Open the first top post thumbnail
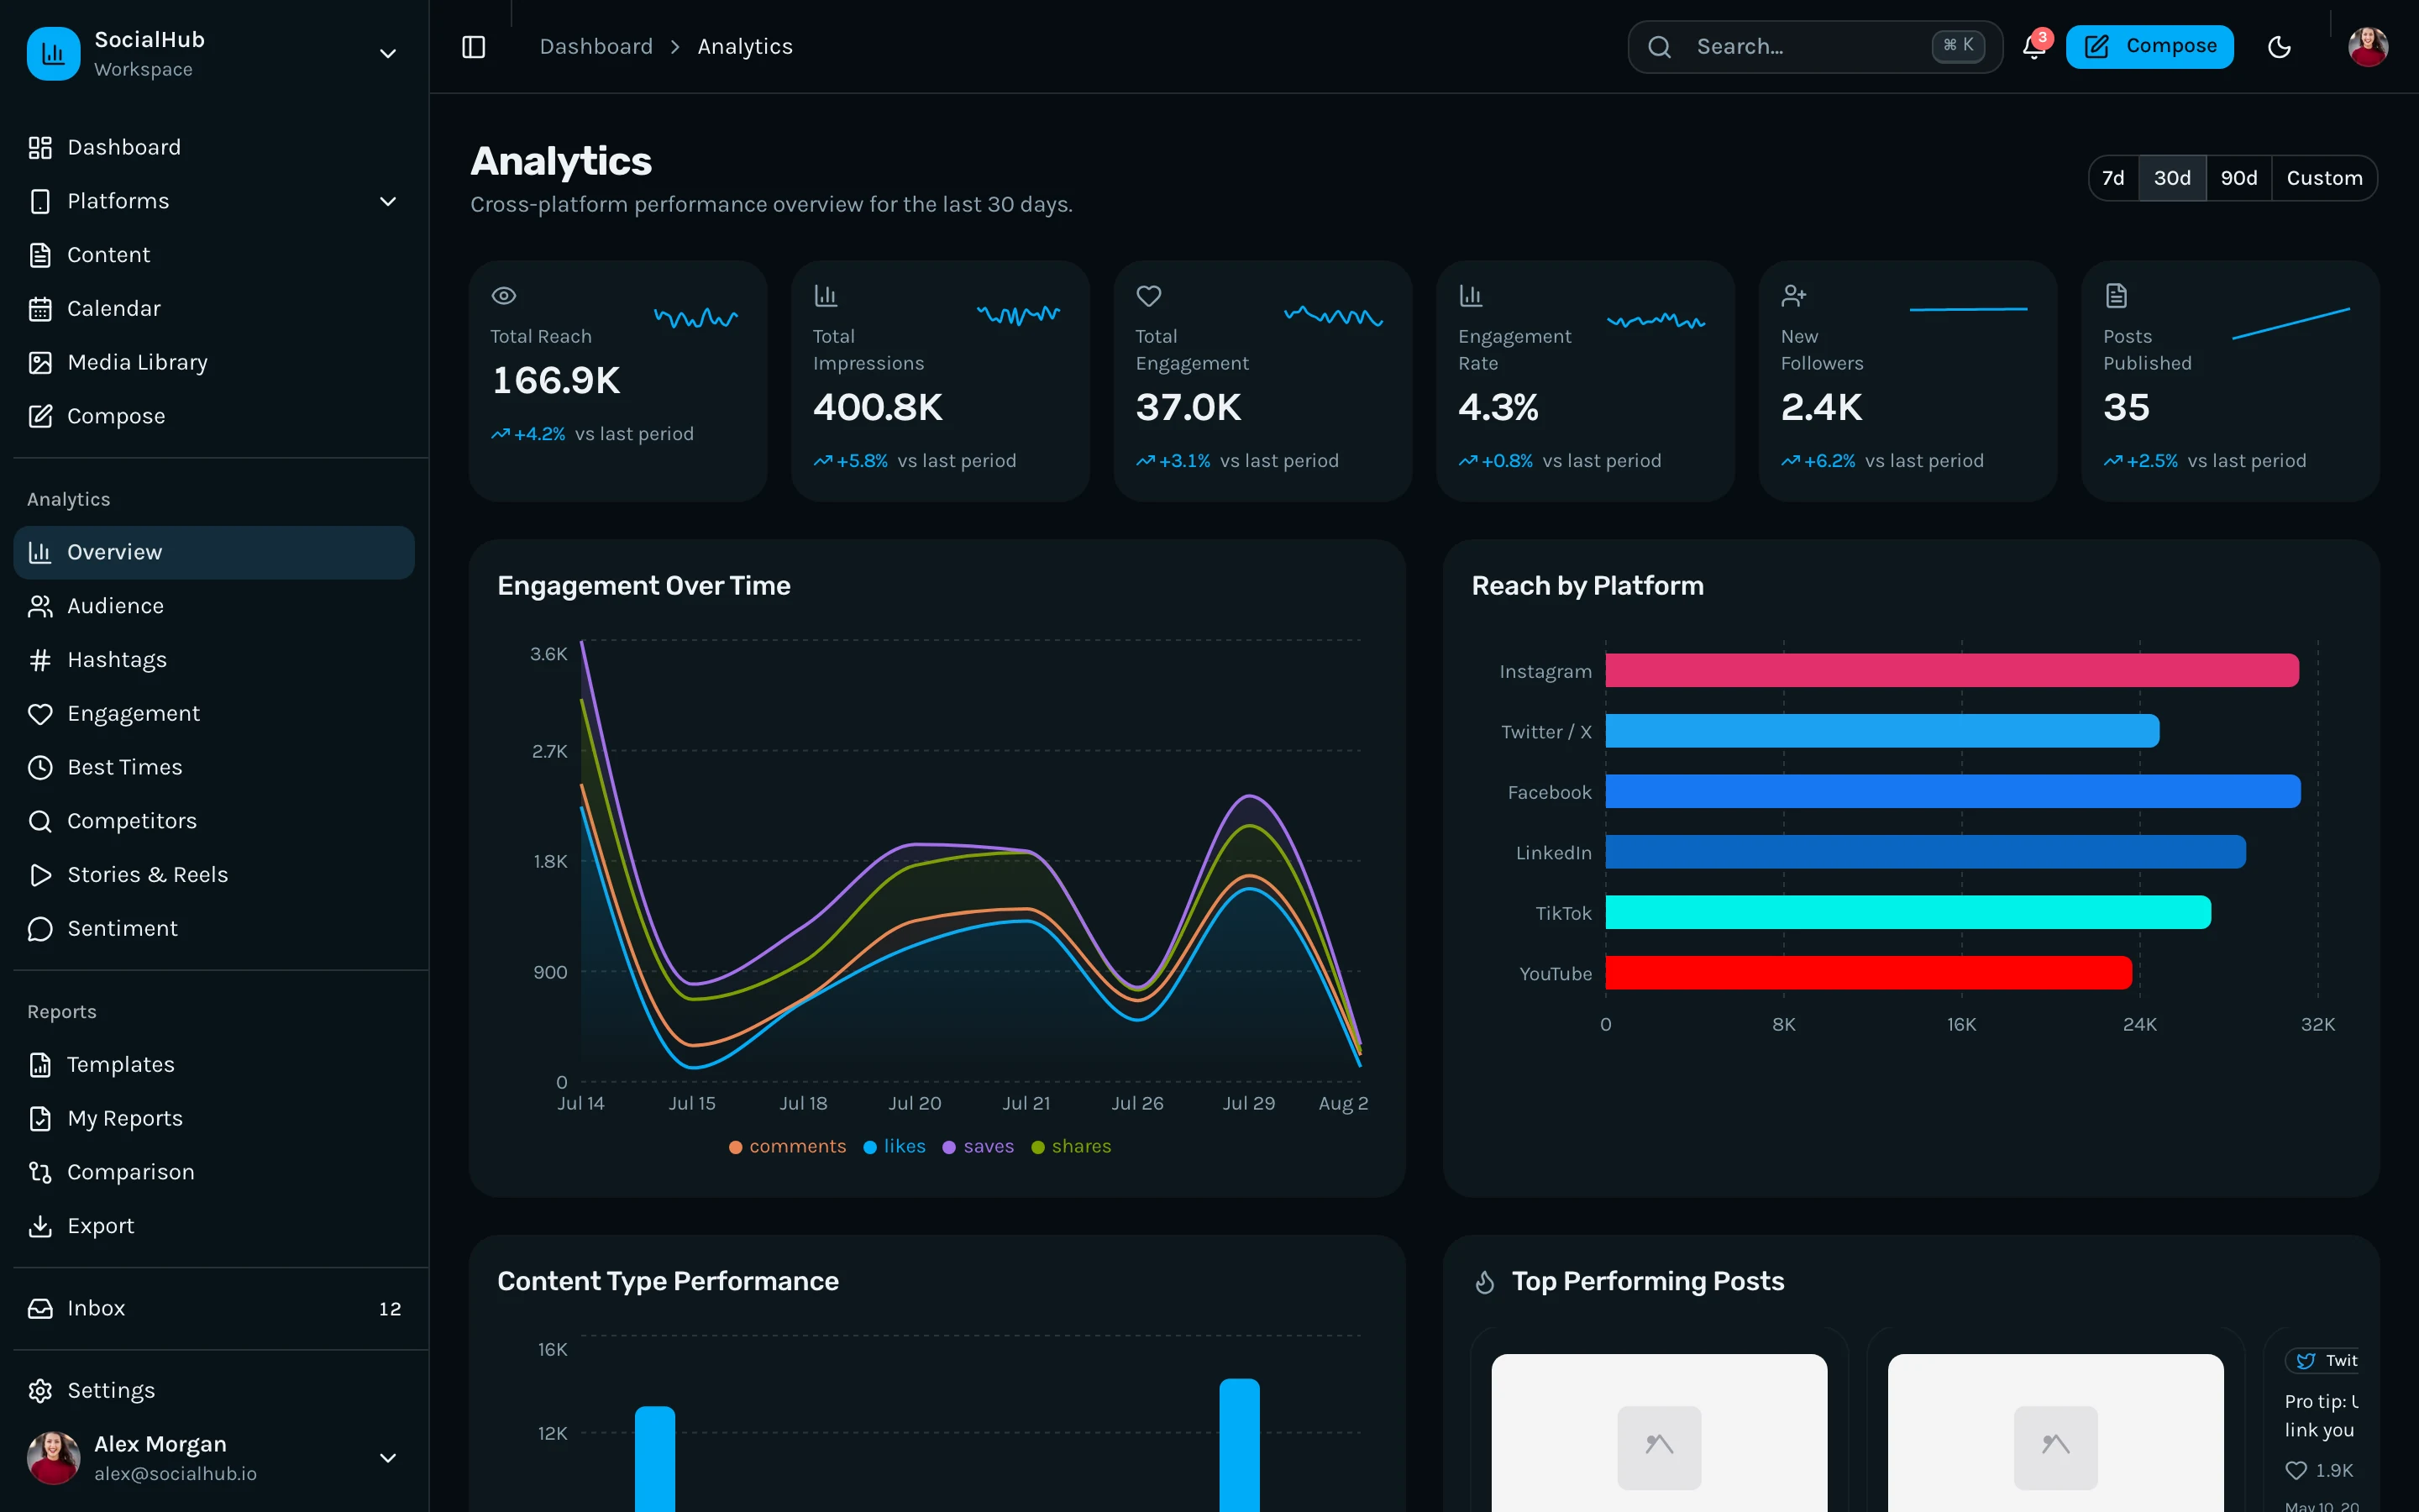 pyautogui.click(x=1660, y=1433)
